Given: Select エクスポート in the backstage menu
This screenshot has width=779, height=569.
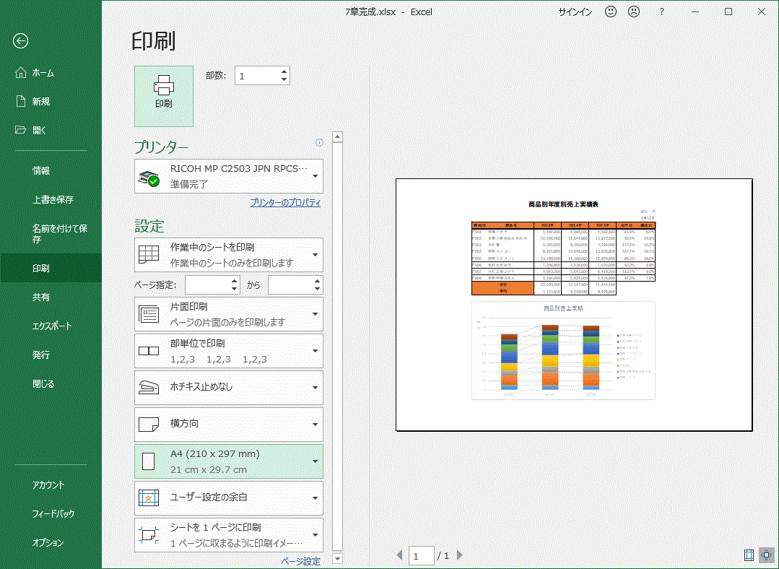Looking at the screenshot, I should tap(51, 326).
